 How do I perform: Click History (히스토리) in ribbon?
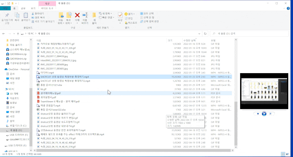point(131,23)
